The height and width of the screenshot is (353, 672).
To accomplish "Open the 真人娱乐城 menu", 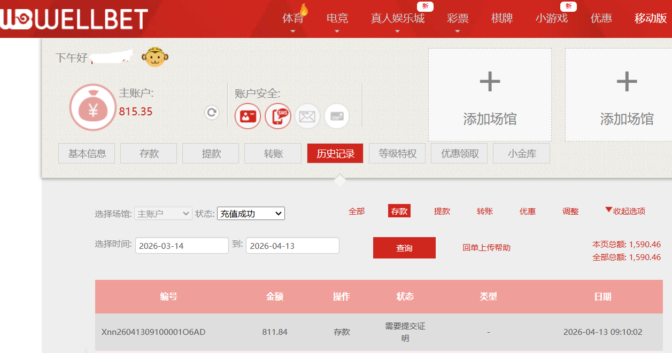I will click(x=397, y=19).
